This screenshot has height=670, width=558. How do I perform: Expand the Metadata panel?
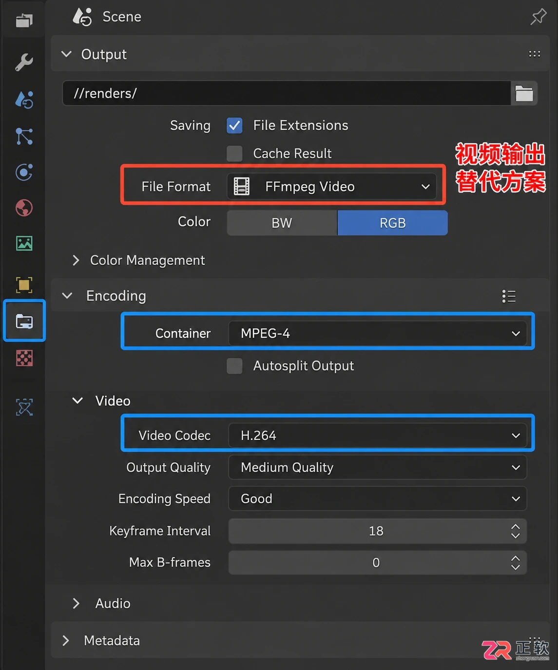(66, 640)
